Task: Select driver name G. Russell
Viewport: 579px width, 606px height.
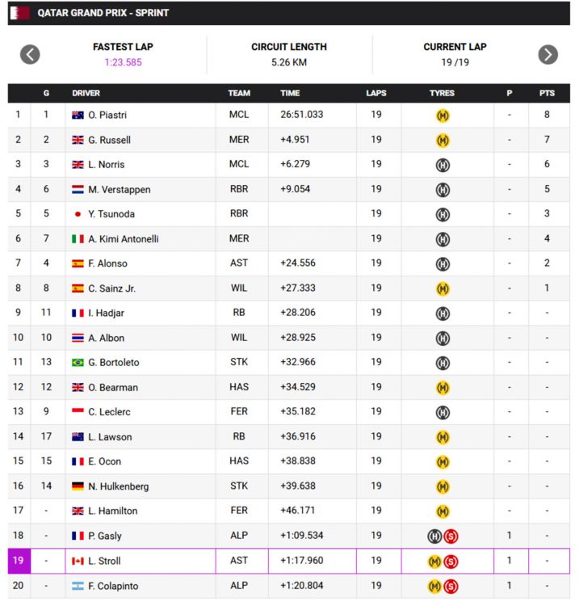Action: point(109,140)
